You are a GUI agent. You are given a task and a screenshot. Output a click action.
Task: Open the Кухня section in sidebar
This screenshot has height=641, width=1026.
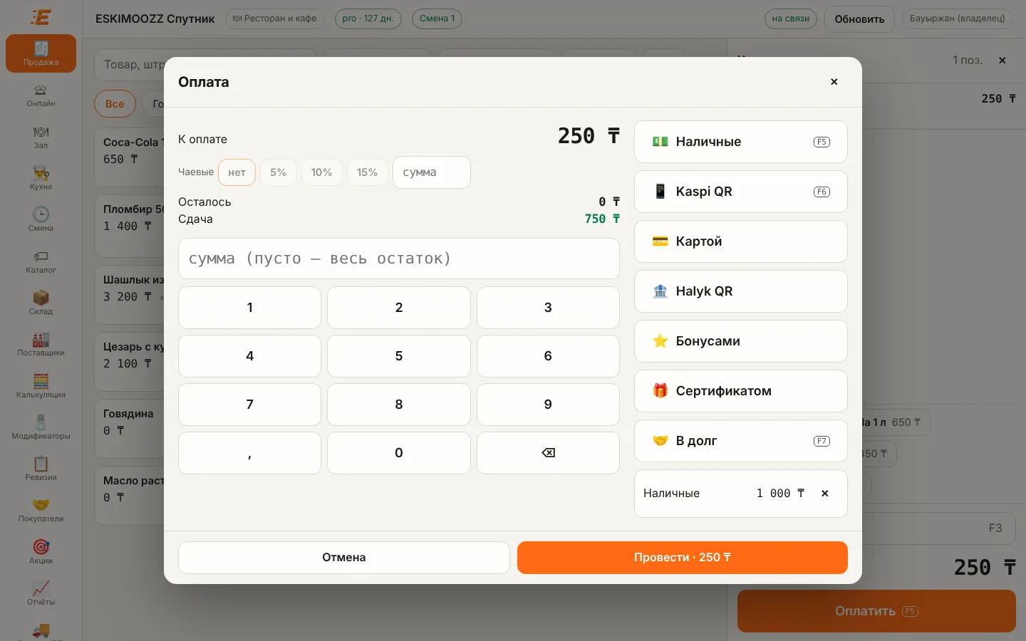click(x=41, y=178)
